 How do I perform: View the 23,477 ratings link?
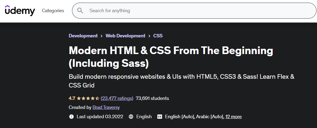(x=117, y=98)
